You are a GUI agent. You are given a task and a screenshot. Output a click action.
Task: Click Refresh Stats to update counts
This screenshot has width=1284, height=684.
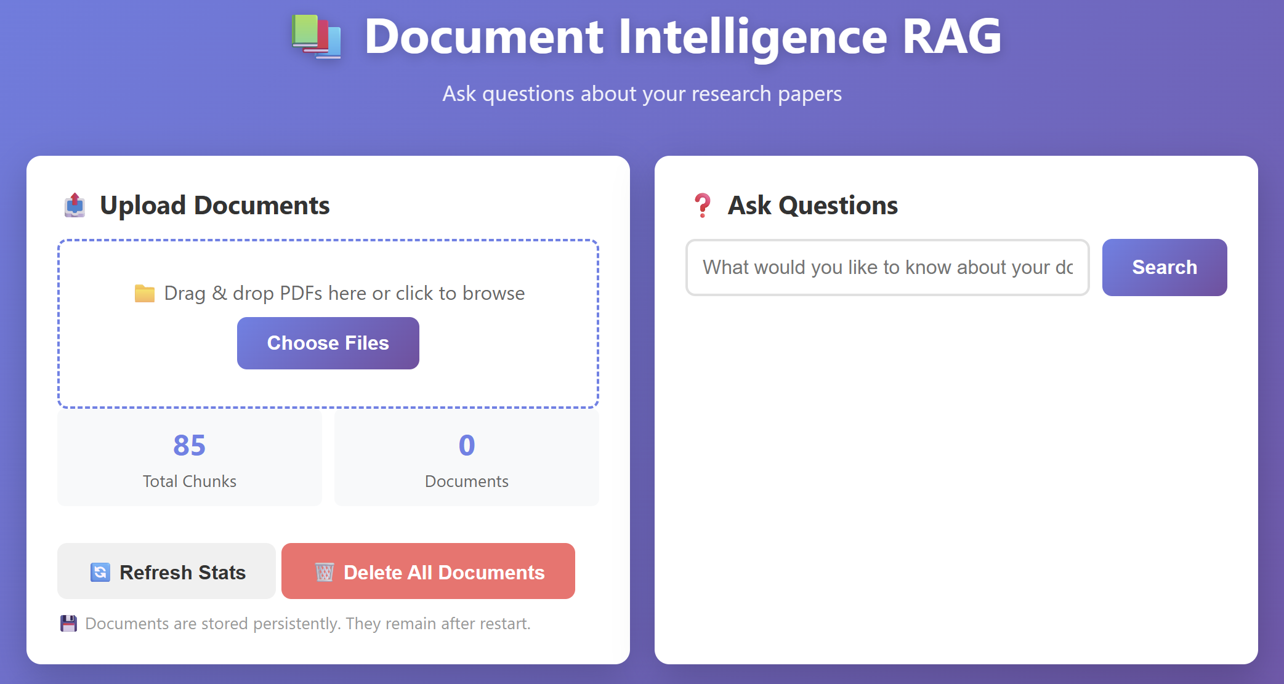[166, 571]
